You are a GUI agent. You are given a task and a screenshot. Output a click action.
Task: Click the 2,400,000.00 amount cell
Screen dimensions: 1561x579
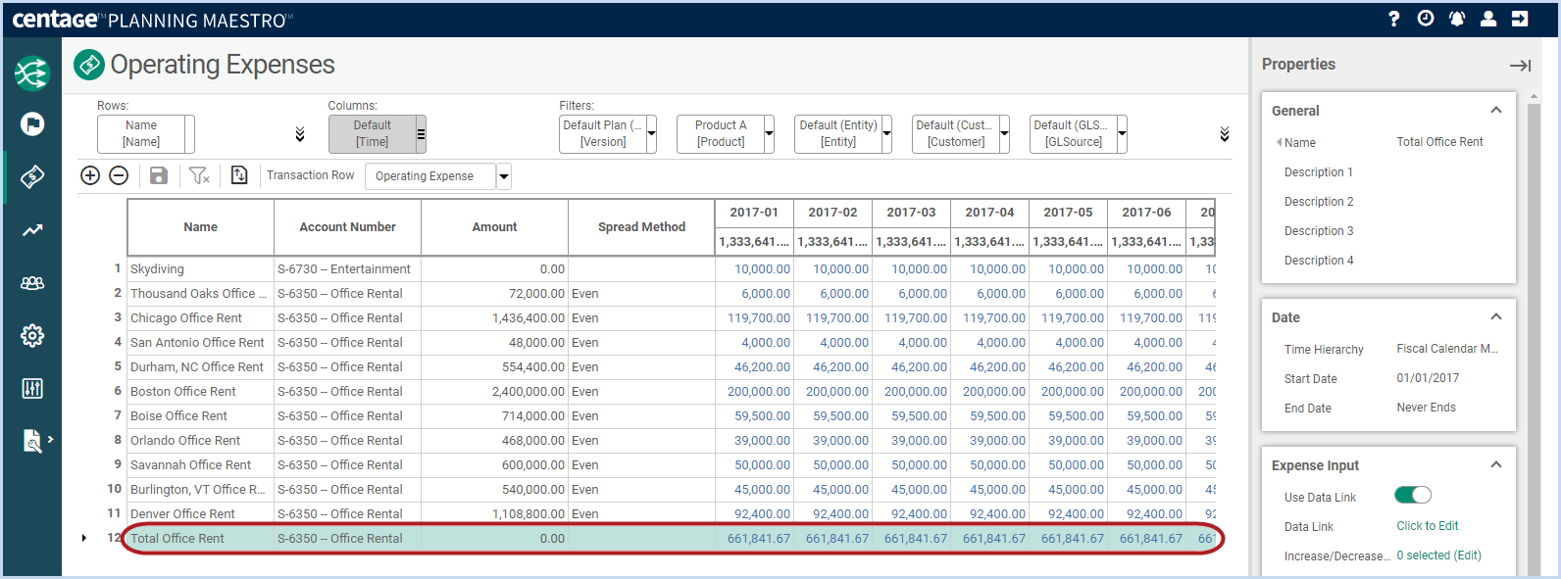(495, 392)
